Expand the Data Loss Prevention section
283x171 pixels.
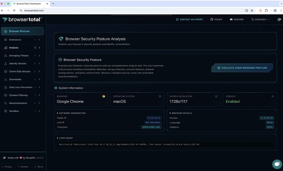pos(39,87)
